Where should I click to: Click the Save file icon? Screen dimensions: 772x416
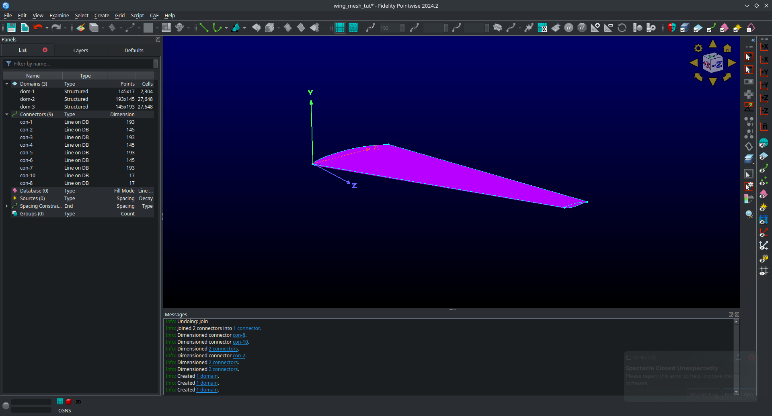pos(11,27)
